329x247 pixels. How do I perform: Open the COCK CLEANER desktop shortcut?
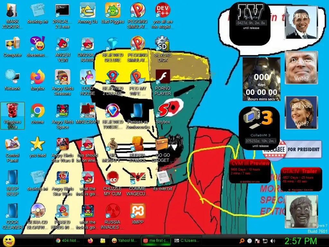13,216
